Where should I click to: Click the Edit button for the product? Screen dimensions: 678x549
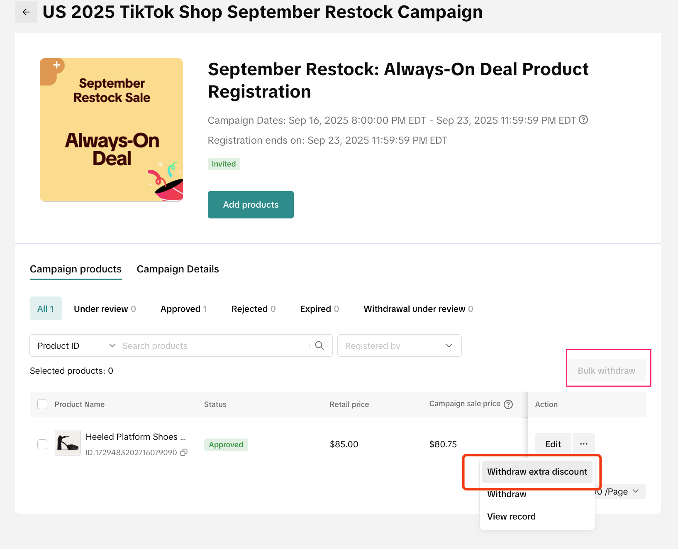click(553, 444)
